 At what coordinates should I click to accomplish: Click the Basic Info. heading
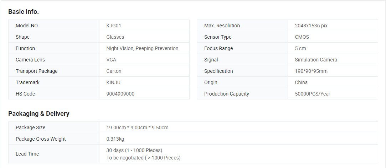click(24, 12)
